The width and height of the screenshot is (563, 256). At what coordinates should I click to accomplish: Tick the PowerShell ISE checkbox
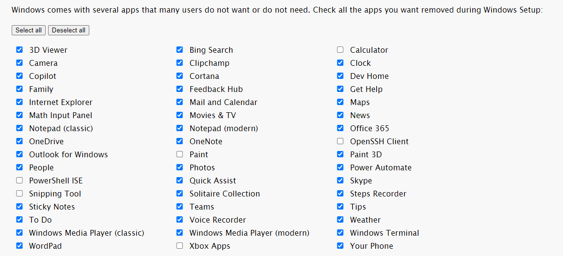19,181
